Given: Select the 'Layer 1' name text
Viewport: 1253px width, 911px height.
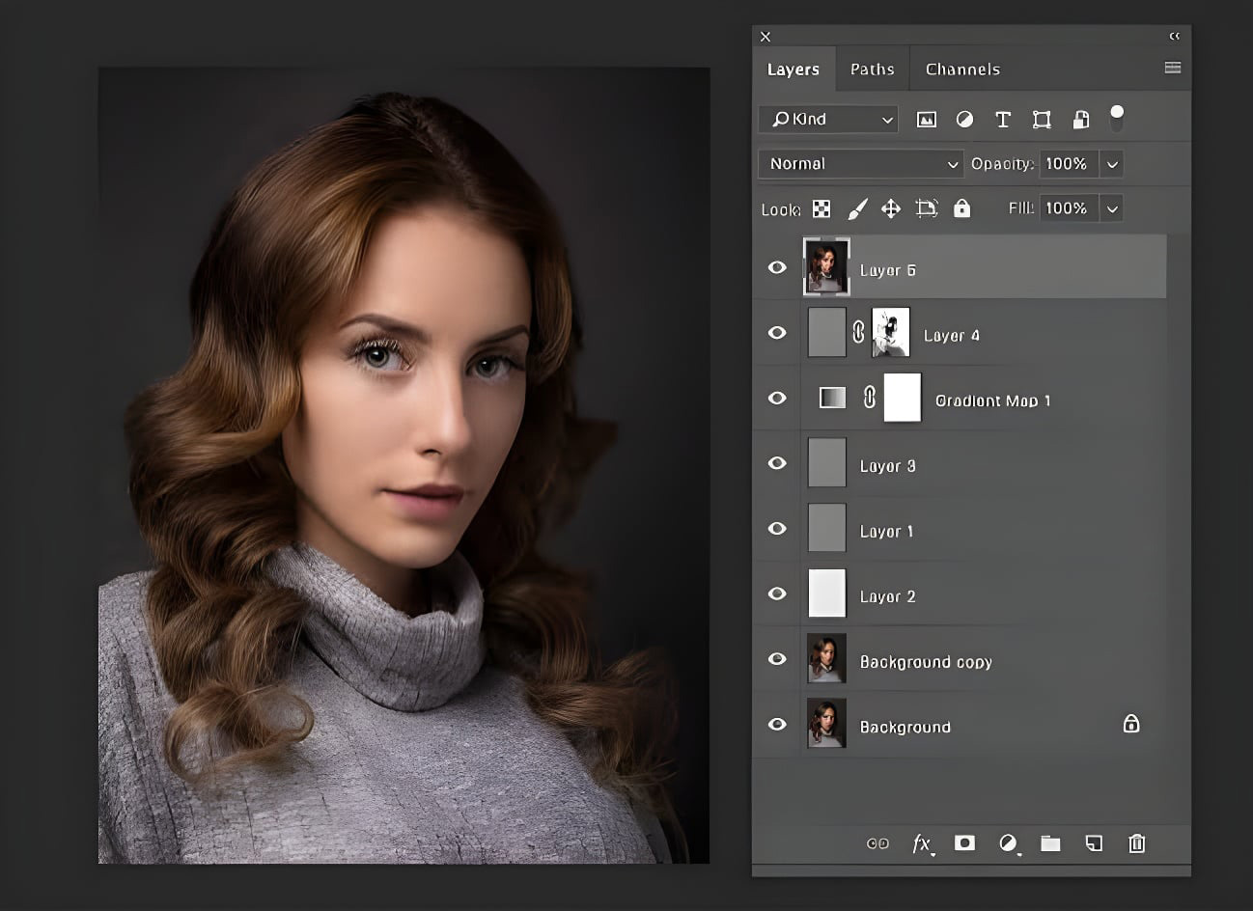Looking at the screenshot, I should (x=887, y=532).
